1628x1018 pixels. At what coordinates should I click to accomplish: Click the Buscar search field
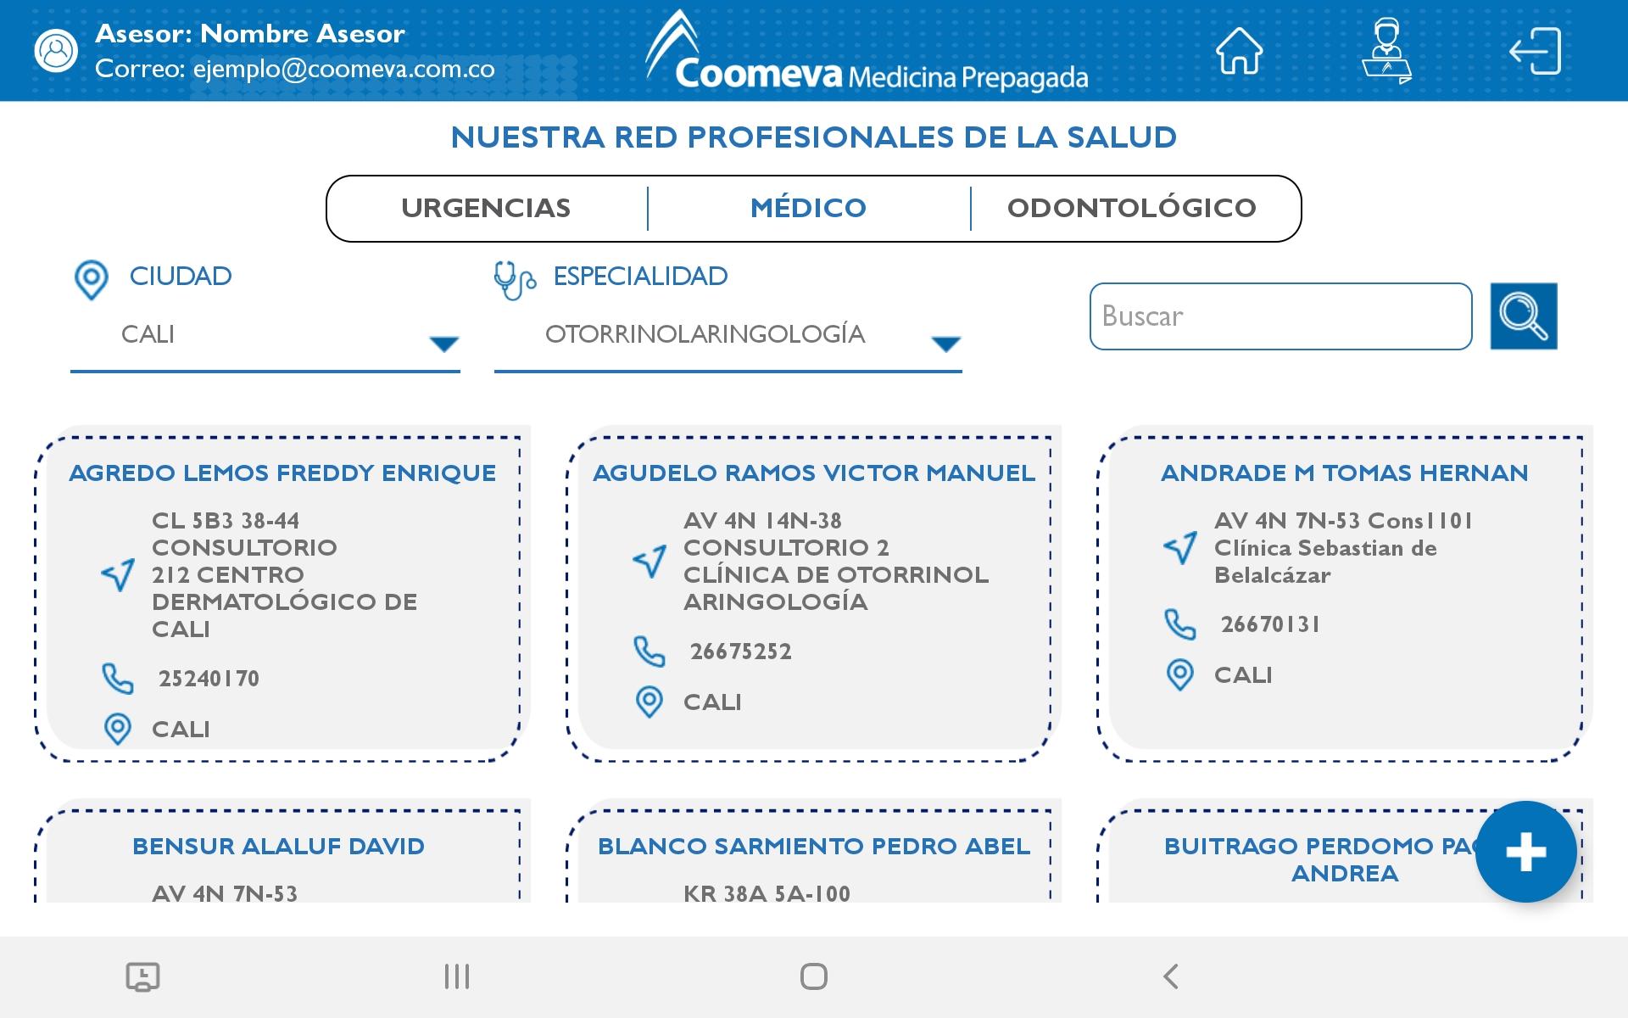point(1280,316)
